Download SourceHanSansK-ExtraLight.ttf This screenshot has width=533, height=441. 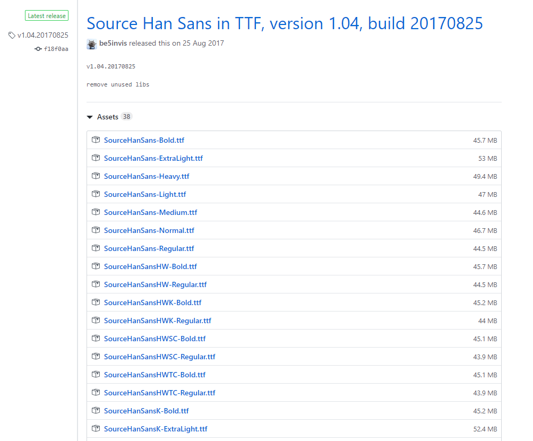[156, 428]
